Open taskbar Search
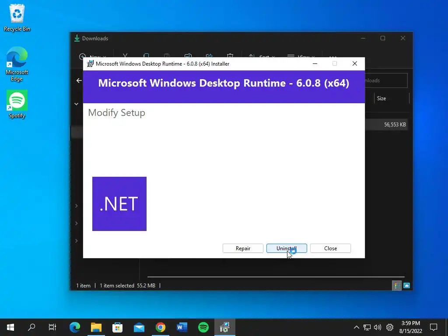This screenshot has width=448, height=336. click(31, 327)
